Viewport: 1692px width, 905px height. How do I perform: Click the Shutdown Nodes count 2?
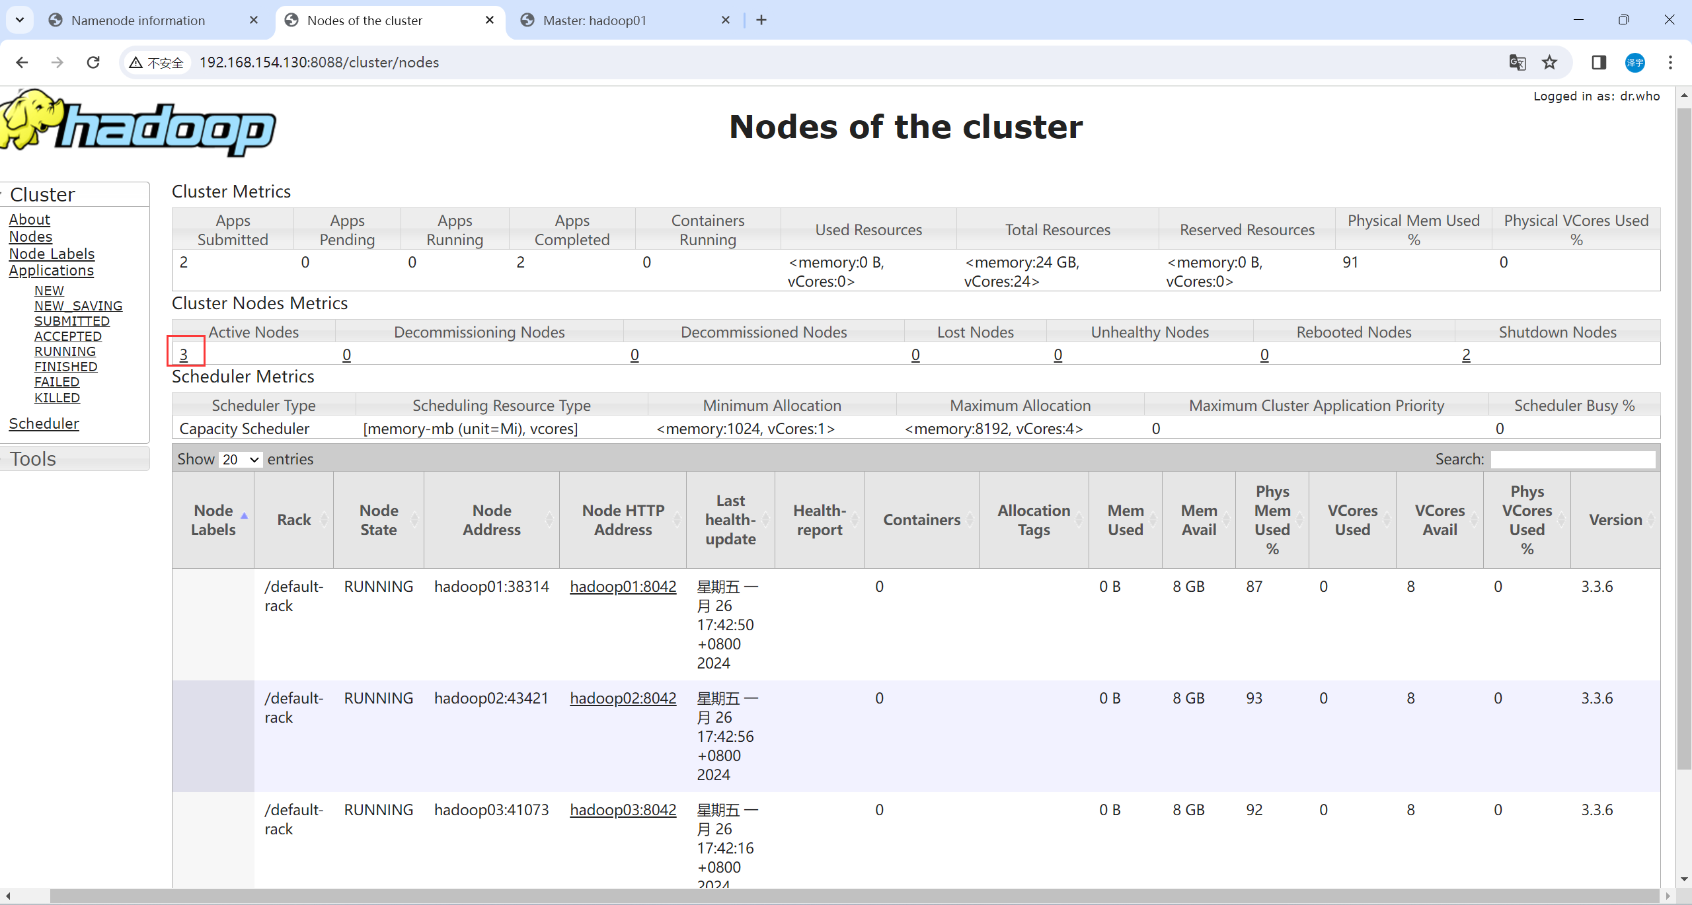(x=1466, y=355)
